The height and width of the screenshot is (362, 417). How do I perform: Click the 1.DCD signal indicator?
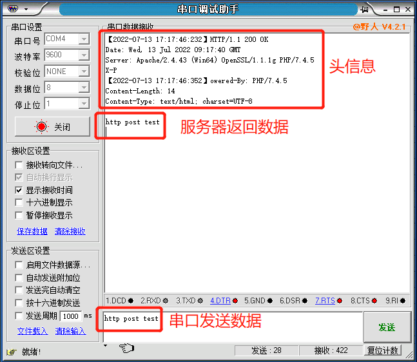pyautogui.click(x=119, y=301)
